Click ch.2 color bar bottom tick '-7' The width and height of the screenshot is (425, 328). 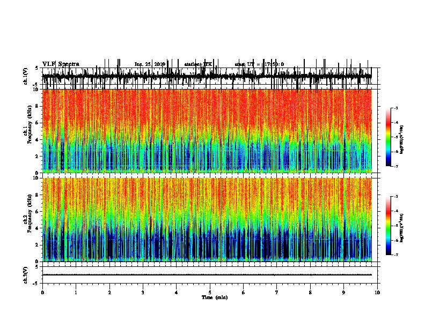coord(396,255)
